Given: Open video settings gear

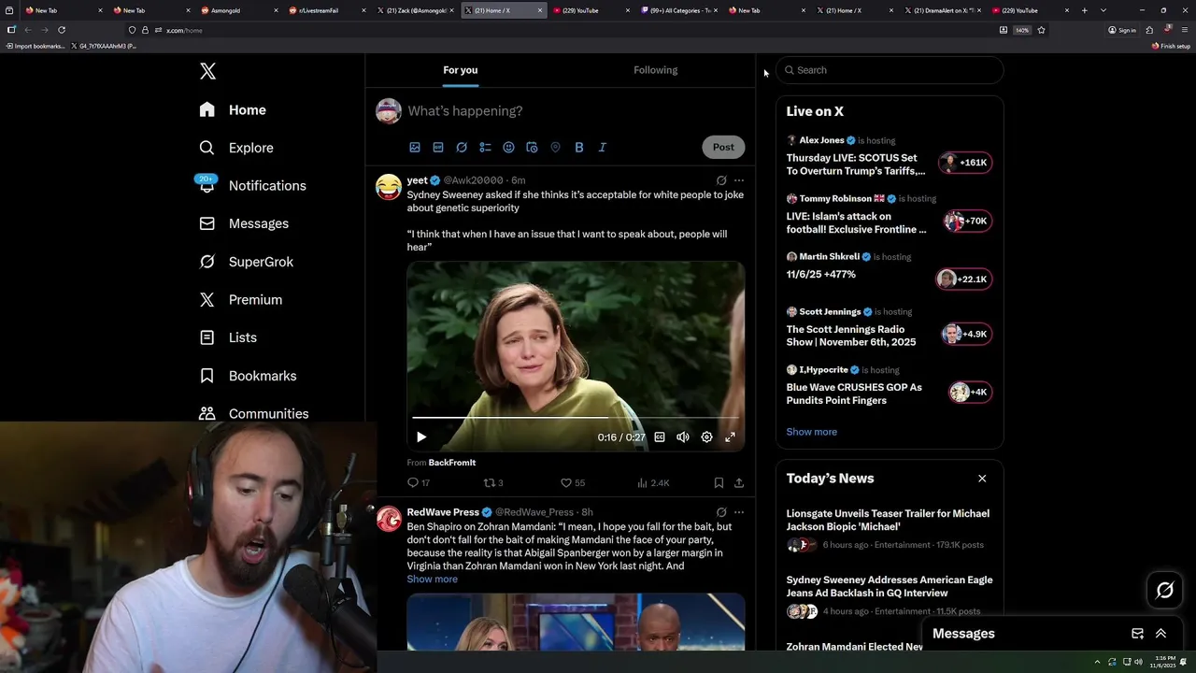Looking at the screenshot, I should point(706,437).
